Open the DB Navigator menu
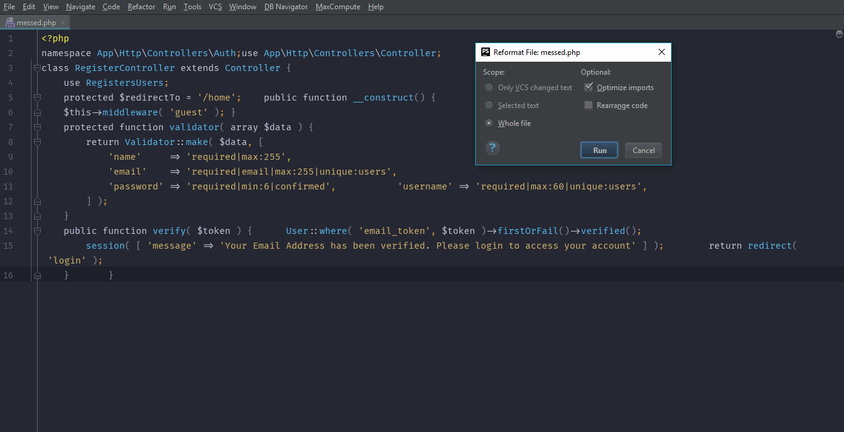The height and width of the screenshot is (432, 844). [285, 7]
